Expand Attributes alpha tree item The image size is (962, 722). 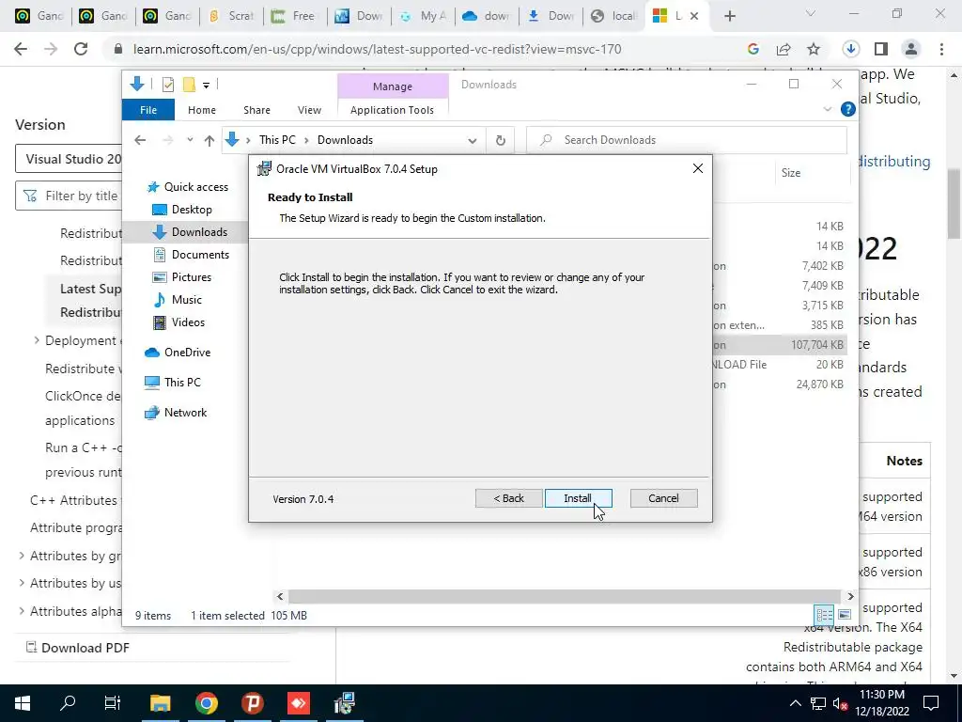pos(22,611)
